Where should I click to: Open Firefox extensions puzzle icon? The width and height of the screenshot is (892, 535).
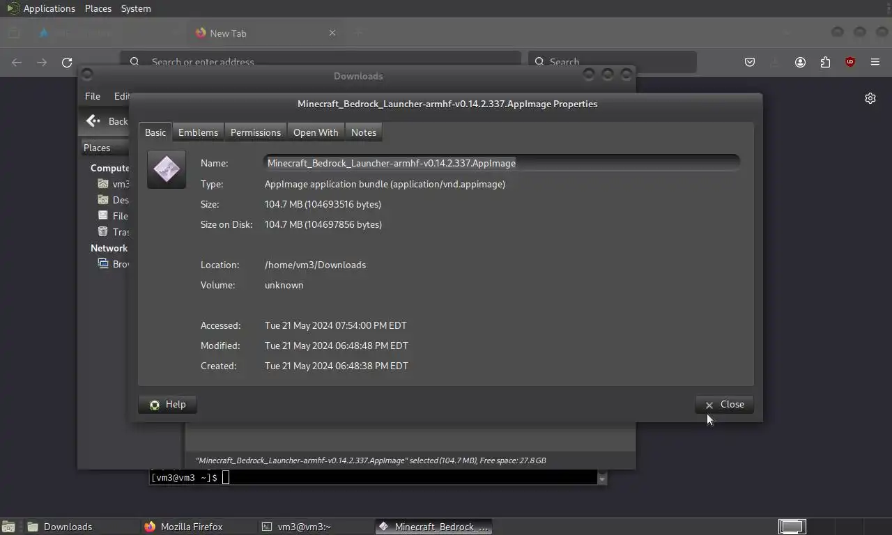point(825,62)
